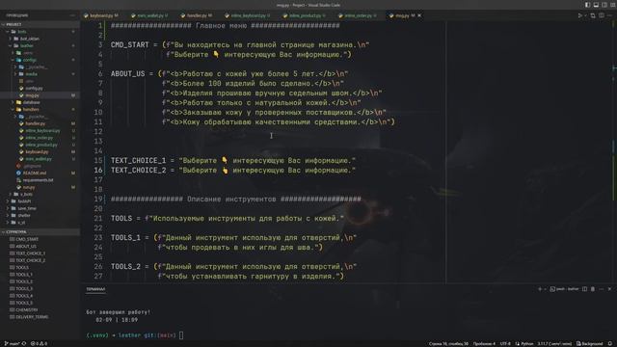Open inline_product.py in the file tree
617x347 pixels.
[x=40, y=145]
